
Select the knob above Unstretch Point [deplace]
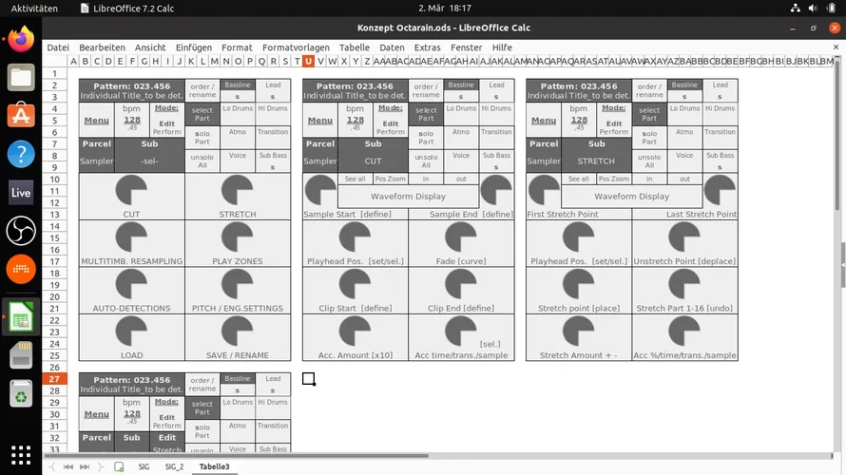pos(684,237)
